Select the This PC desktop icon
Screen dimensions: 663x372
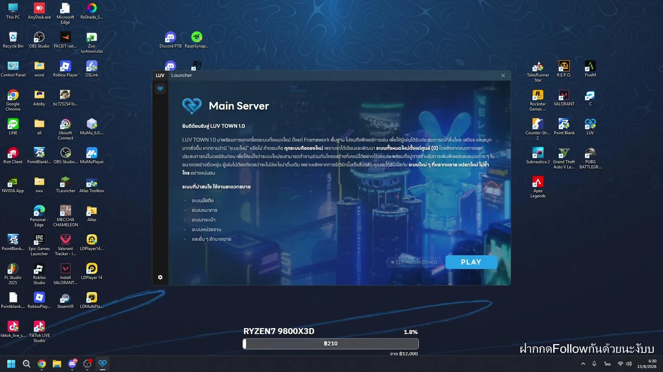(13, 11)
